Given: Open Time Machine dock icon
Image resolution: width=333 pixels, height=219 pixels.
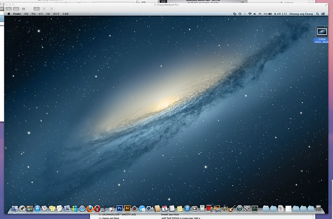Looking at the screenshot, I should (x=240, y=208).
